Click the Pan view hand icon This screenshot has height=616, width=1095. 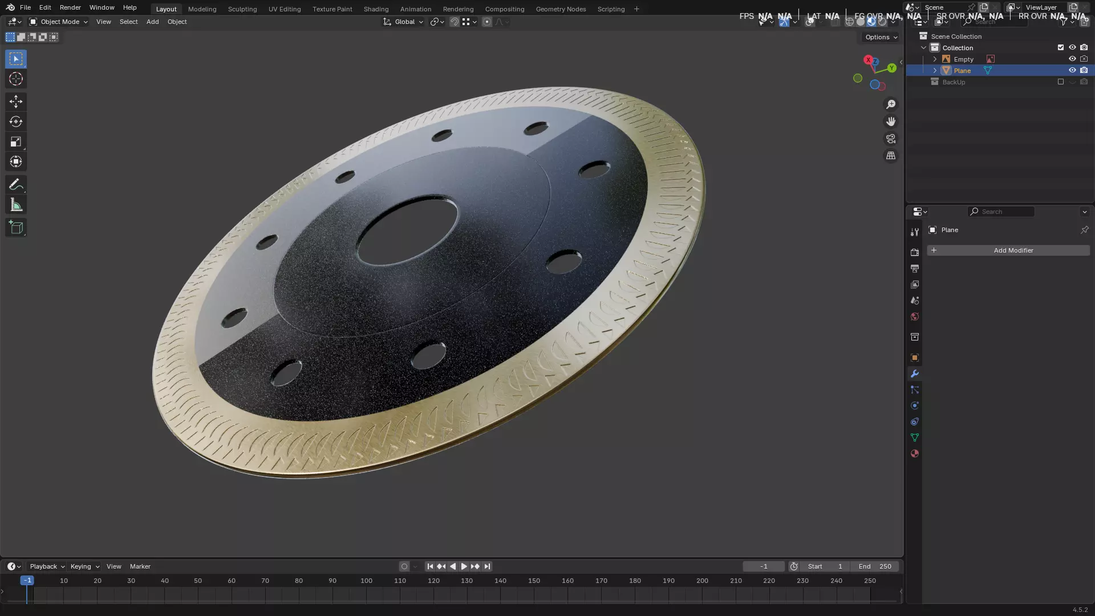pyautogui.click(x=891, y=121)
